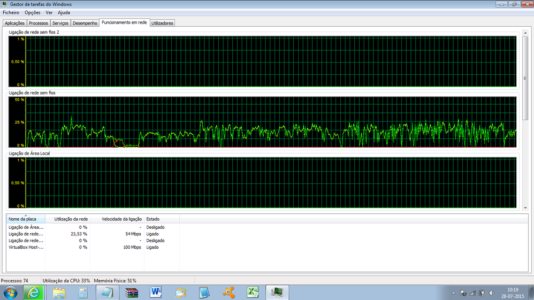The image size is (534, 300).
Task: Switch to Microsoft Word in taskbar
Action: click(x=156, y=293)
